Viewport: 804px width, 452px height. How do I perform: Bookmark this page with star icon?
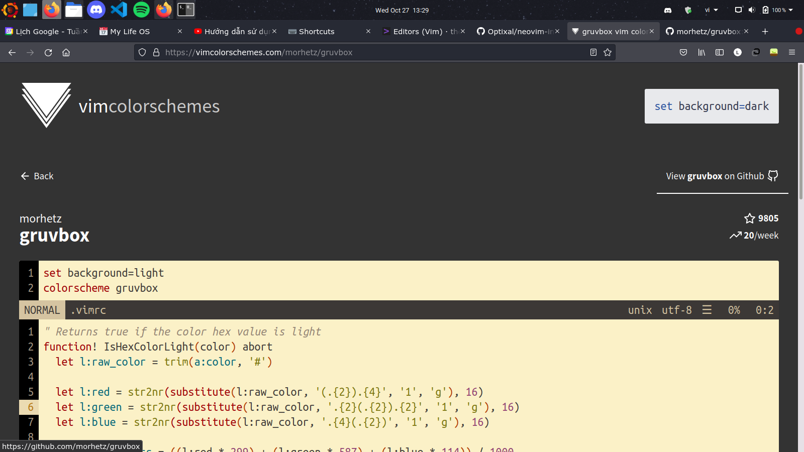(608, 52)
